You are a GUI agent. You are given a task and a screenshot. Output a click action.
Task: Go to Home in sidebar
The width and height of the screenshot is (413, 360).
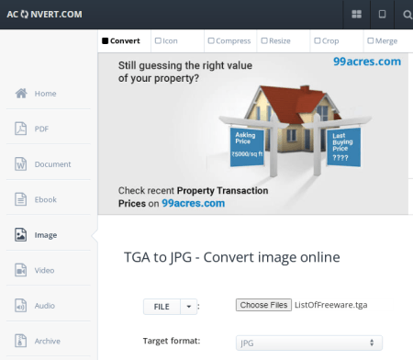tap(49, 94)
